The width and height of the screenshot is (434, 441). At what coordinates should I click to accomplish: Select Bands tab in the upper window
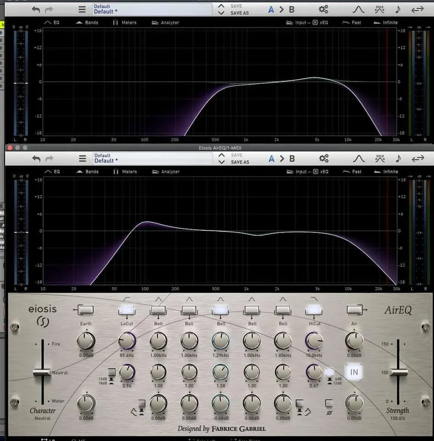click(87, 23)
